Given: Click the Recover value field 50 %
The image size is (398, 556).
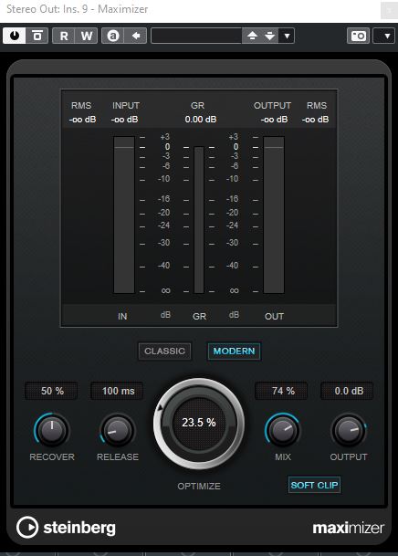Looking at the screenshot, I should click(52, 391).
